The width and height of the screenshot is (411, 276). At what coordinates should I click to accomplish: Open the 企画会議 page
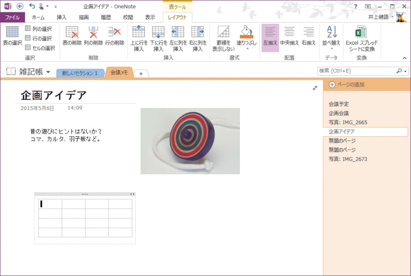point(339,113)
